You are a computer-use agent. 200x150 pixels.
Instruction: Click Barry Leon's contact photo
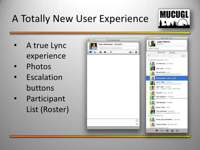click(x=153, y=68)
